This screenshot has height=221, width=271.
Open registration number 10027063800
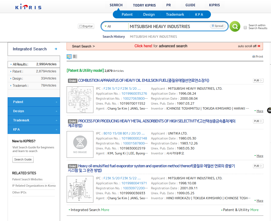click(135, 99)
